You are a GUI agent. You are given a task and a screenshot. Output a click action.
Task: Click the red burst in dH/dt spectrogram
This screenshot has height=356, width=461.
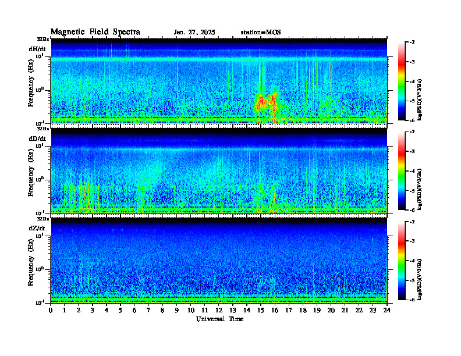click(266, 103)
